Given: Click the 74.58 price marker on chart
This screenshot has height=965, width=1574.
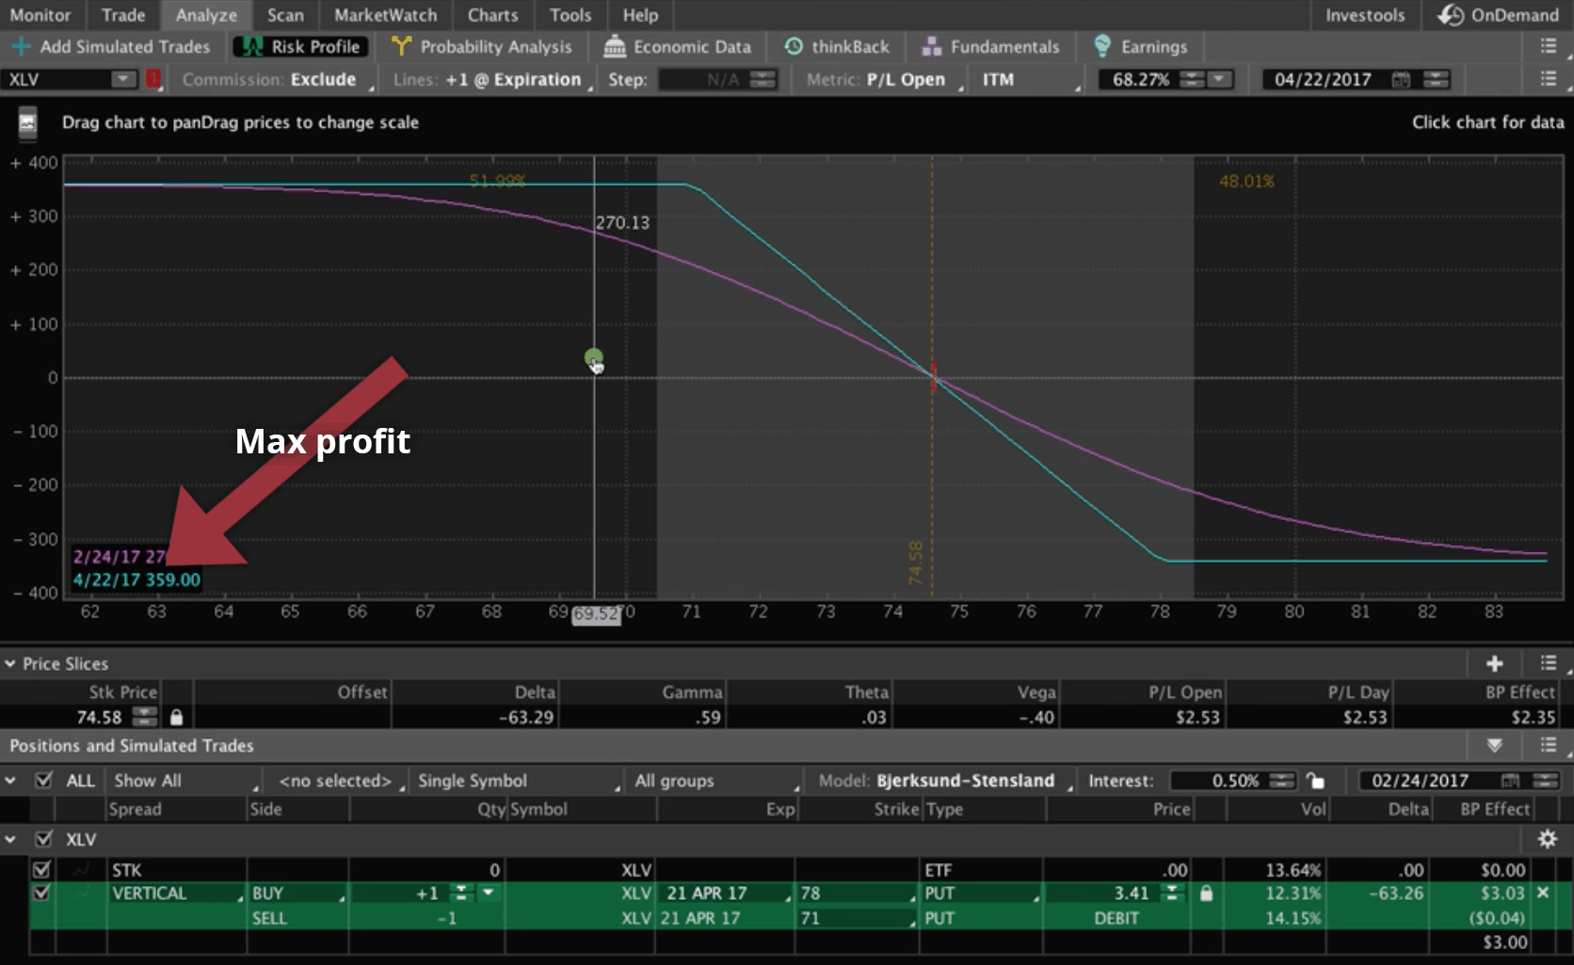Looking at the screenshot, I should coord(916,562).
